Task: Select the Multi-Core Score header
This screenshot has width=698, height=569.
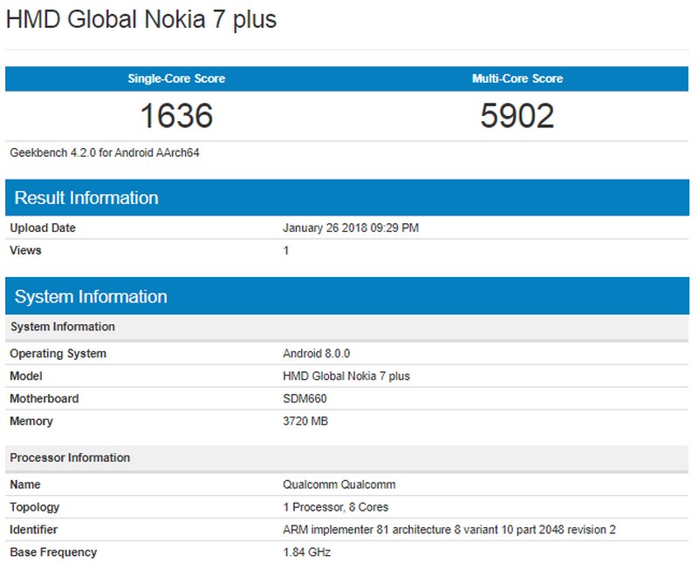Action: click(x=517, y=78)
